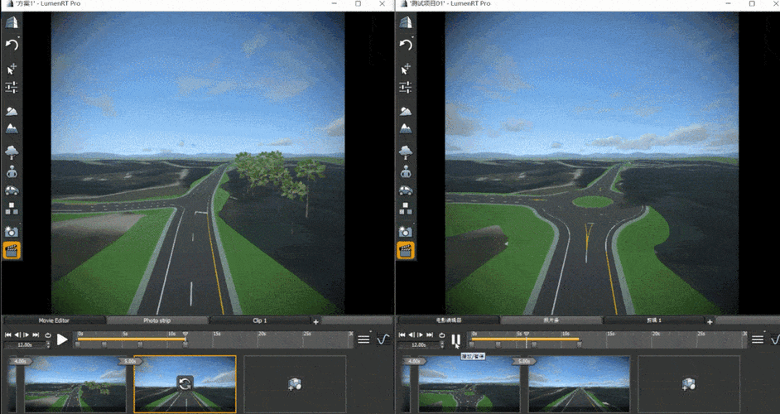Add a new clip tab in the right window

pos(710,321)
